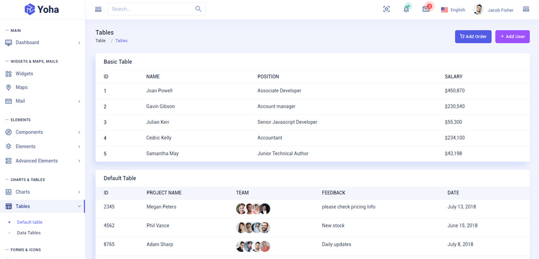Click the June 15, 2018 date
This screenshot has height=259, width=539.
tap(463, 225)
